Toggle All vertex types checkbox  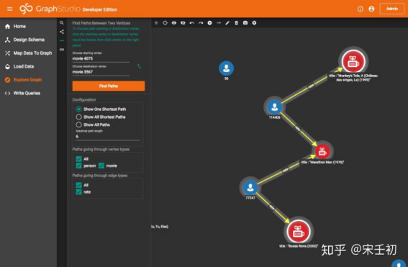[79, 159]
